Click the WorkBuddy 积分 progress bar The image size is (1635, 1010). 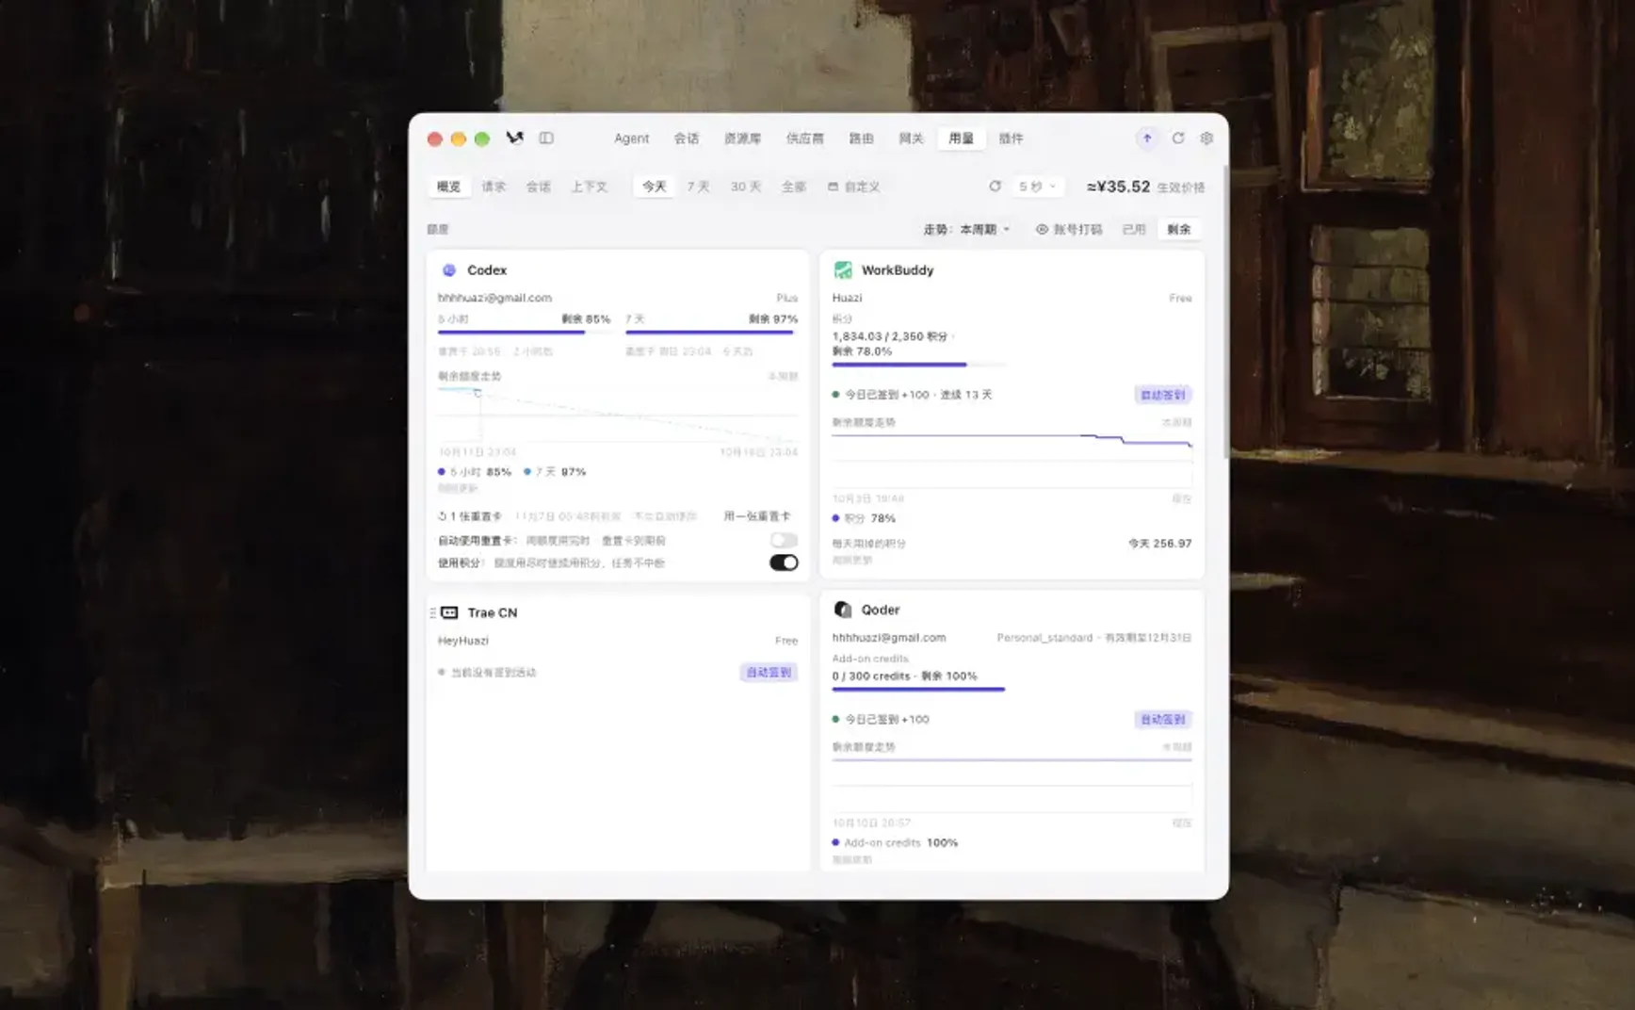click(x=918, y=365)
